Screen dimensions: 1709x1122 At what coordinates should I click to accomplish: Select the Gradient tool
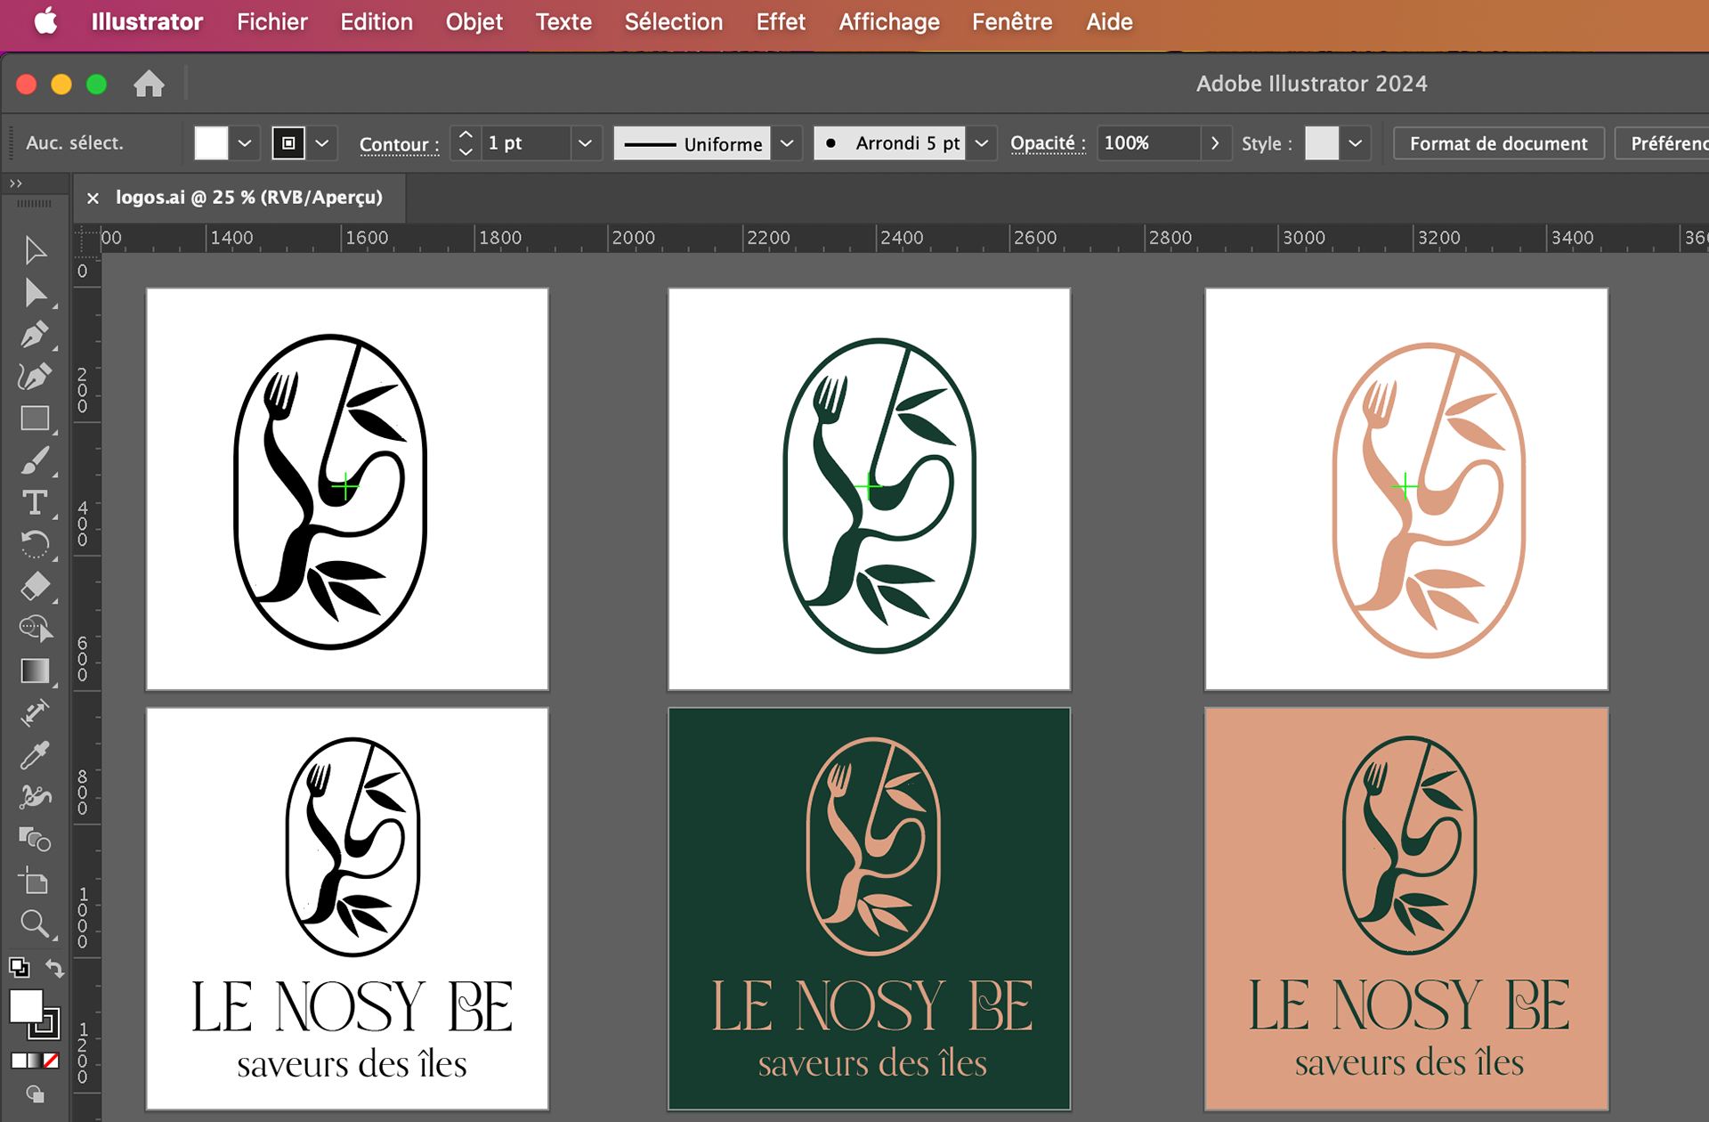tap(35, 671)
